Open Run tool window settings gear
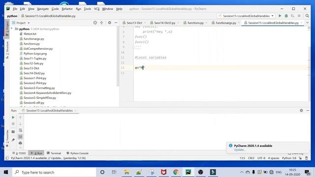The height and width of the screenshot is (177, 315). (301, 110)
